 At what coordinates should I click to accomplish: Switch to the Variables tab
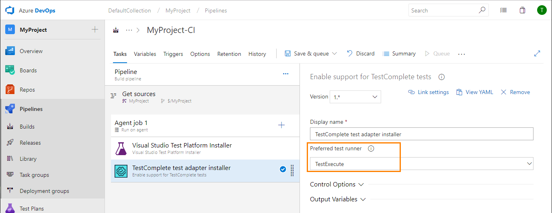pos(145,54)
